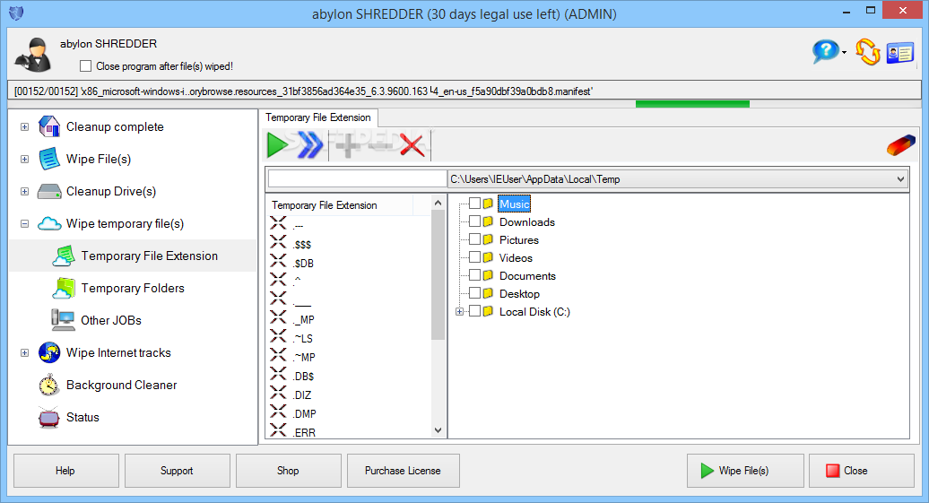Click the Close button with red square
This screenshot has width=929, height=503.
[862, 471]
